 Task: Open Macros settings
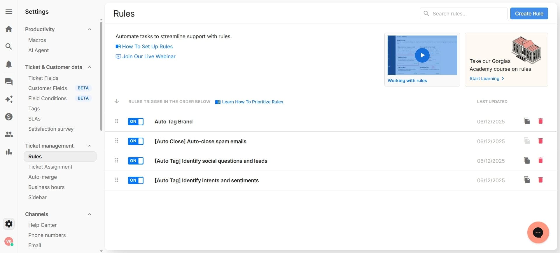(37, 40)
